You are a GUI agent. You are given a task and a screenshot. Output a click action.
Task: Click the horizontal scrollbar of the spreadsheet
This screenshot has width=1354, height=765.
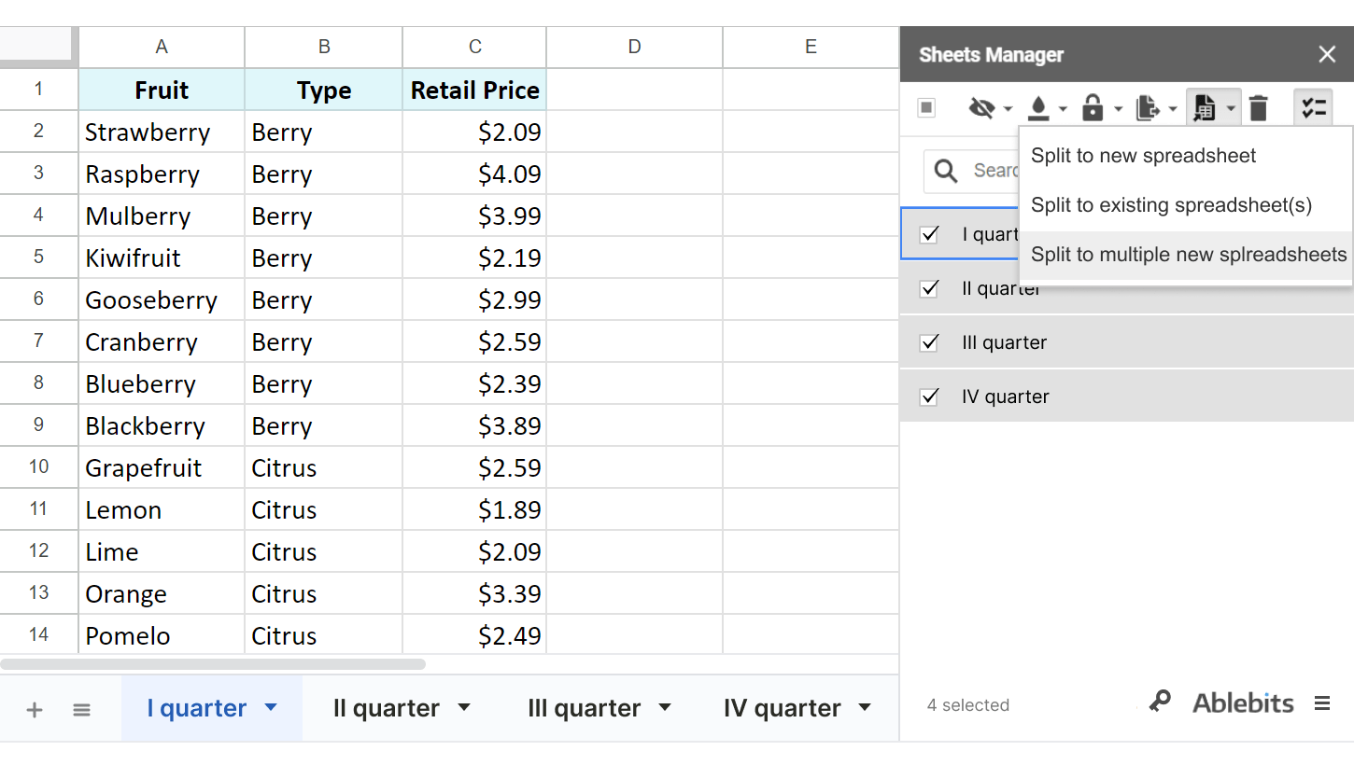tap(213, 664)
